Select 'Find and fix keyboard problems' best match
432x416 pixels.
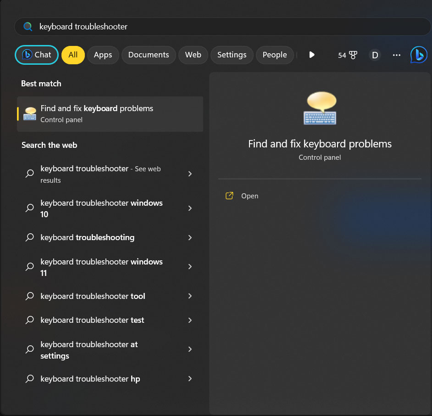coord(110,114)
